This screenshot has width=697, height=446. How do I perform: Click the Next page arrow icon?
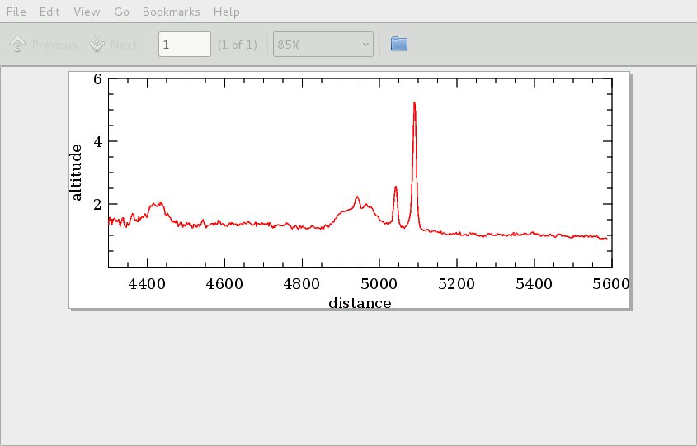(97, 44)
